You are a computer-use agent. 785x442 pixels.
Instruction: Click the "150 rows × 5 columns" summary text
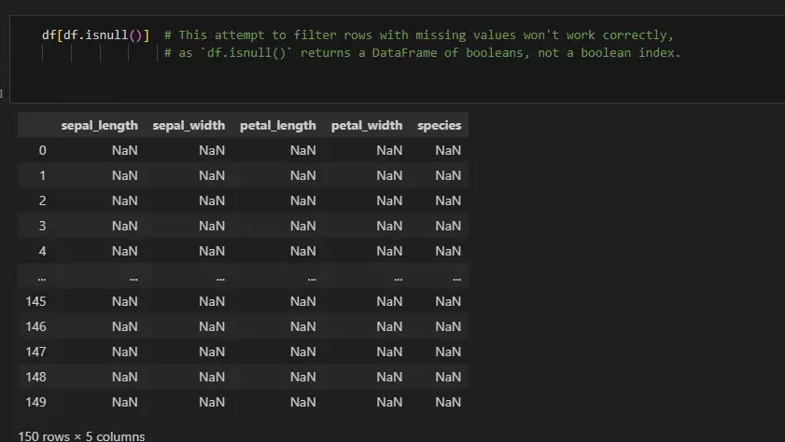click(x=81, y=435)
